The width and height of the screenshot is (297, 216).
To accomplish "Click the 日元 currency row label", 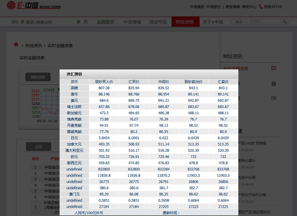I will coord(74,138).
